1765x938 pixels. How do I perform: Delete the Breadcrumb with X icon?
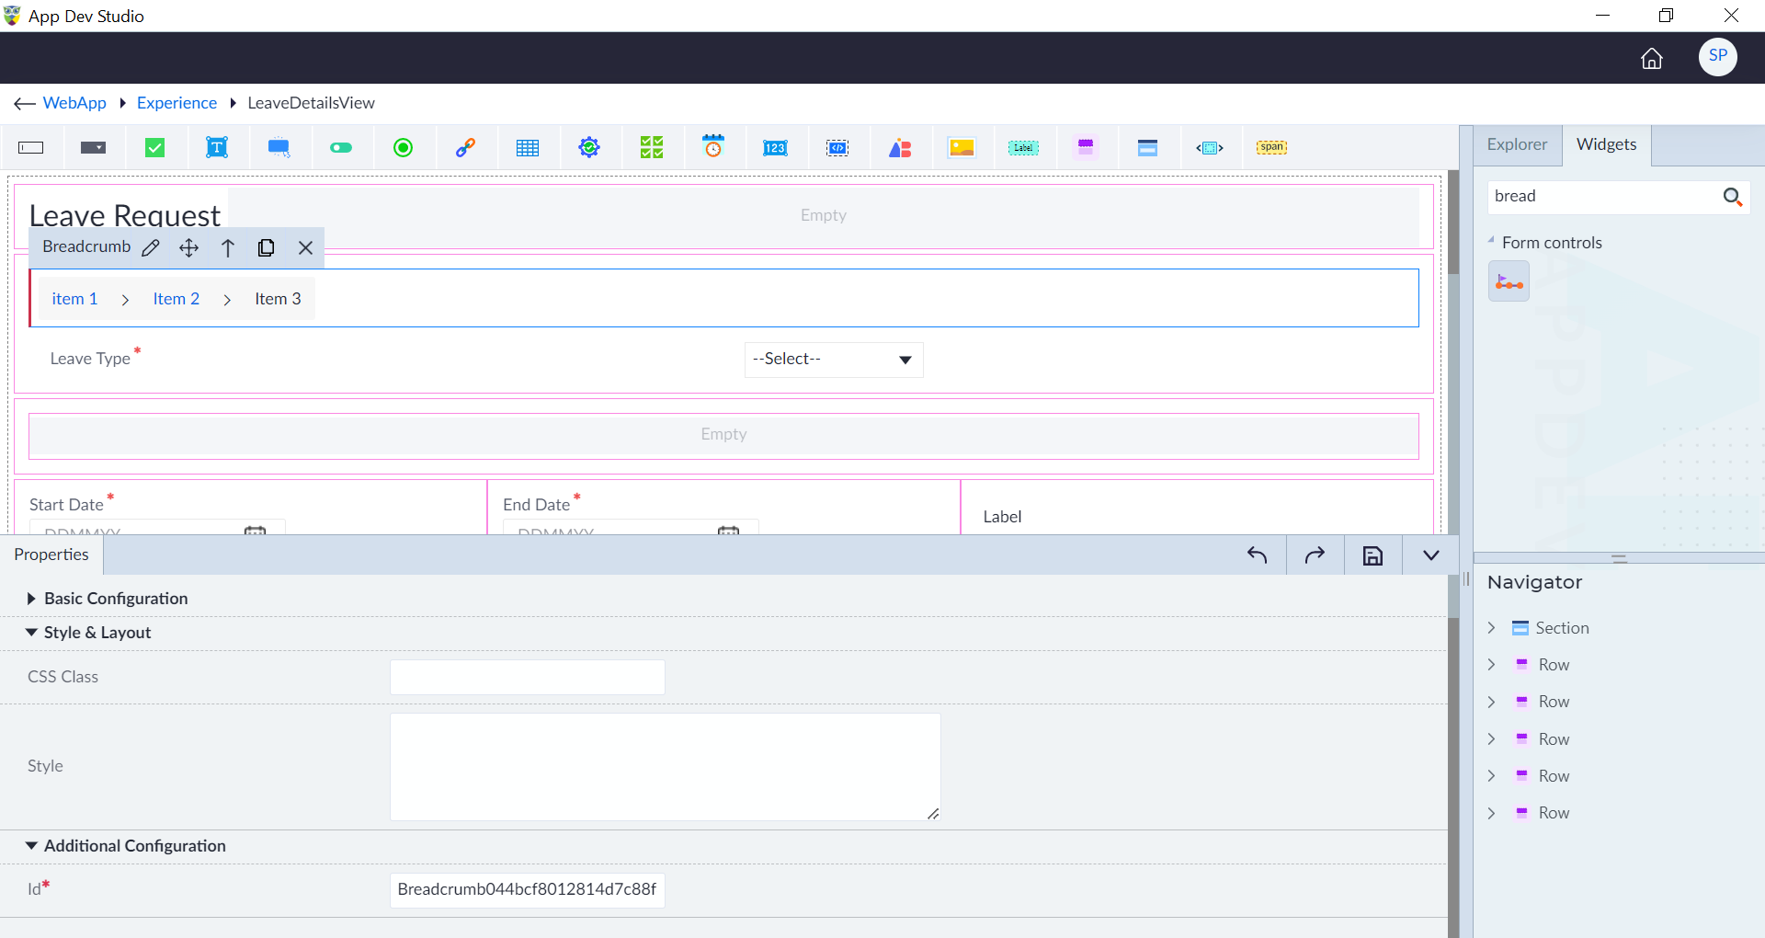[305, 248]
